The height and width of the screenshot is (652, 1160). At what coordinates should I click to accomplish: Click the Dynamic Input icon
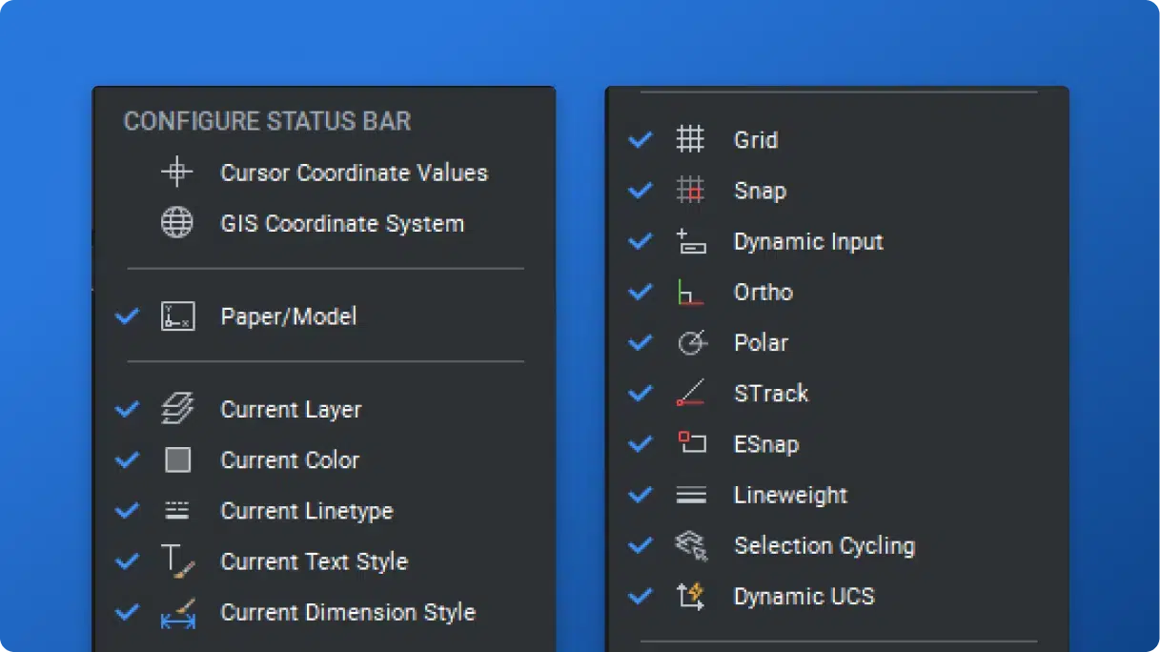pyautogui.click(x=693, y=241)
